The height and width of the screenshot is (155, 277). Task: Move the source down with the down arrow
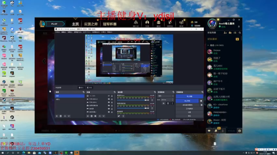(x=104, y=116)
